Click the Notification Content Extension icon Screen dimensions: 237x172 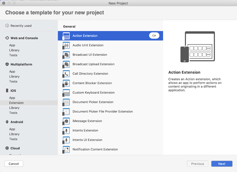[x=66, y=150]
